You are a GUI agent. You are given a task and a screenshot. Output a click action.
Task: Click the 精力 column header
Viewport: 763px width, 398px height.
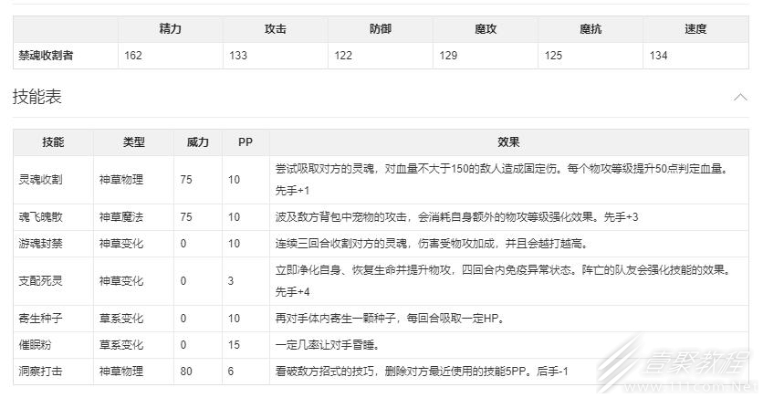point(171,29)
